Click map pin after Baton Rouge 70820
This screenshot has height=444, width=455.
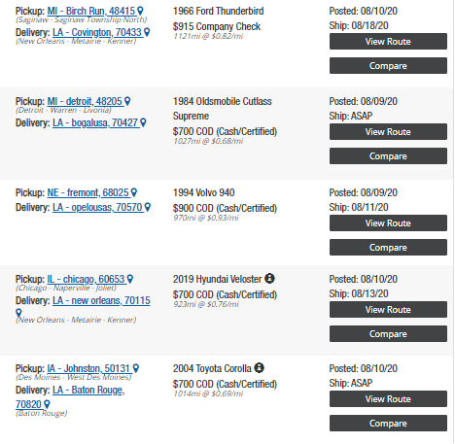tap(47, 404)
